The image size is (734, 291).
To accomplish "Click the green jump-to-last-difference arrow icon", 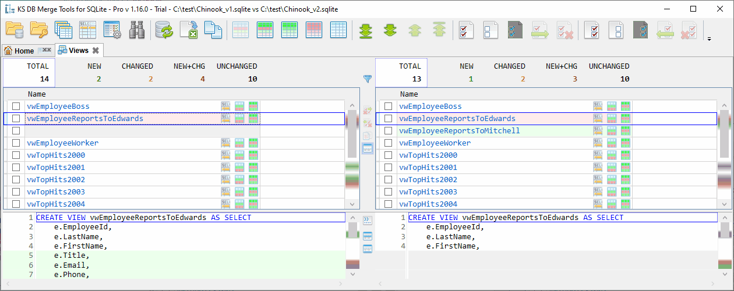I will pyautogui.click(x=366, y=30).
